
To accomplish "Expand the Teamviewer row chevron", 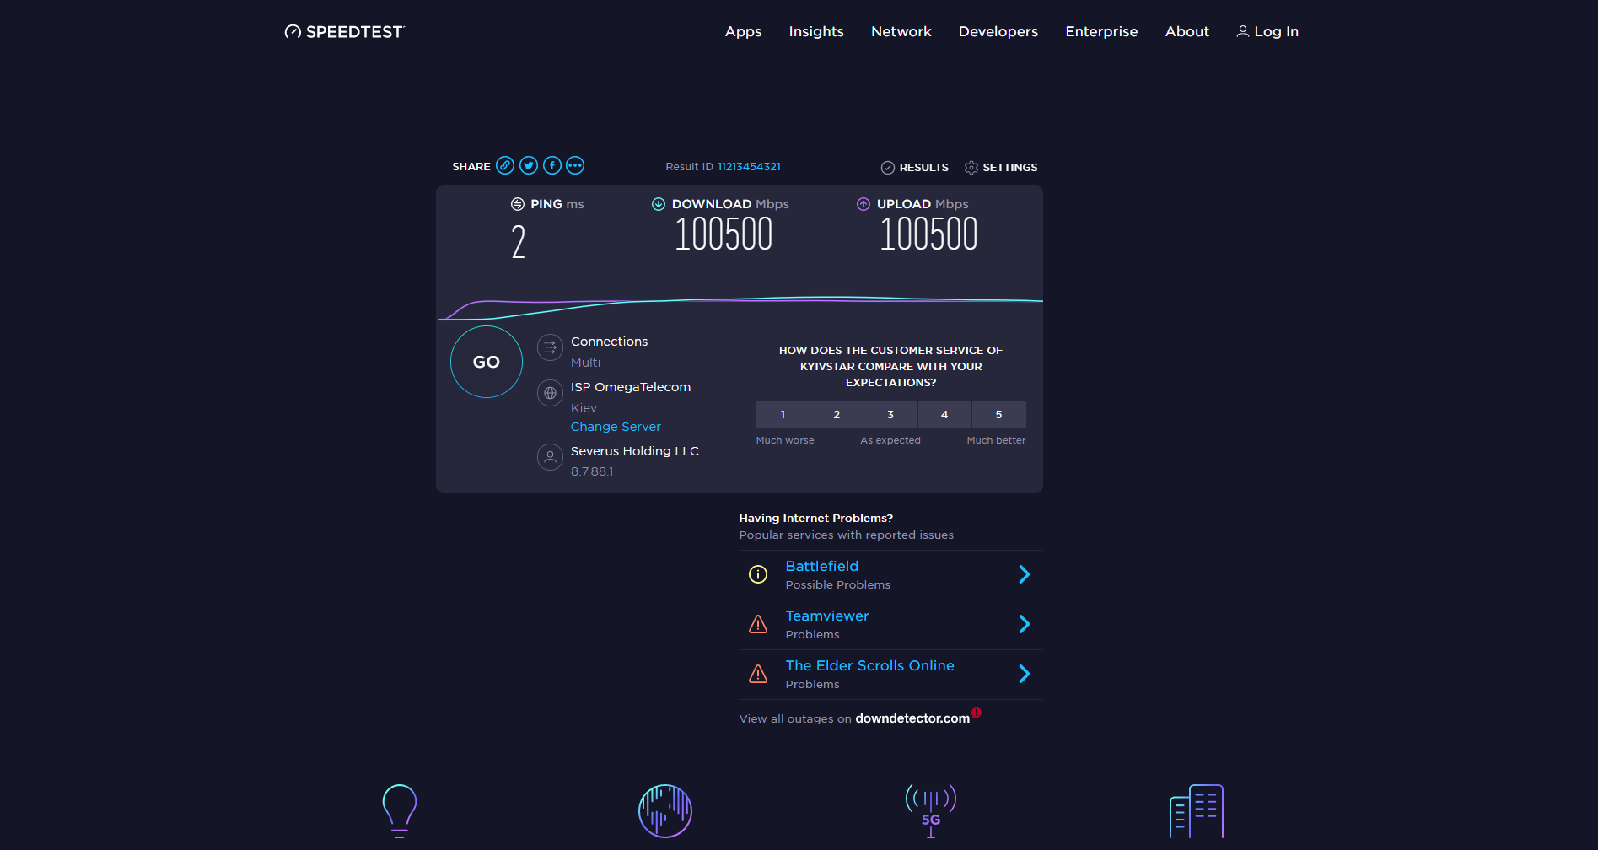I will [x=1025, y=624].
